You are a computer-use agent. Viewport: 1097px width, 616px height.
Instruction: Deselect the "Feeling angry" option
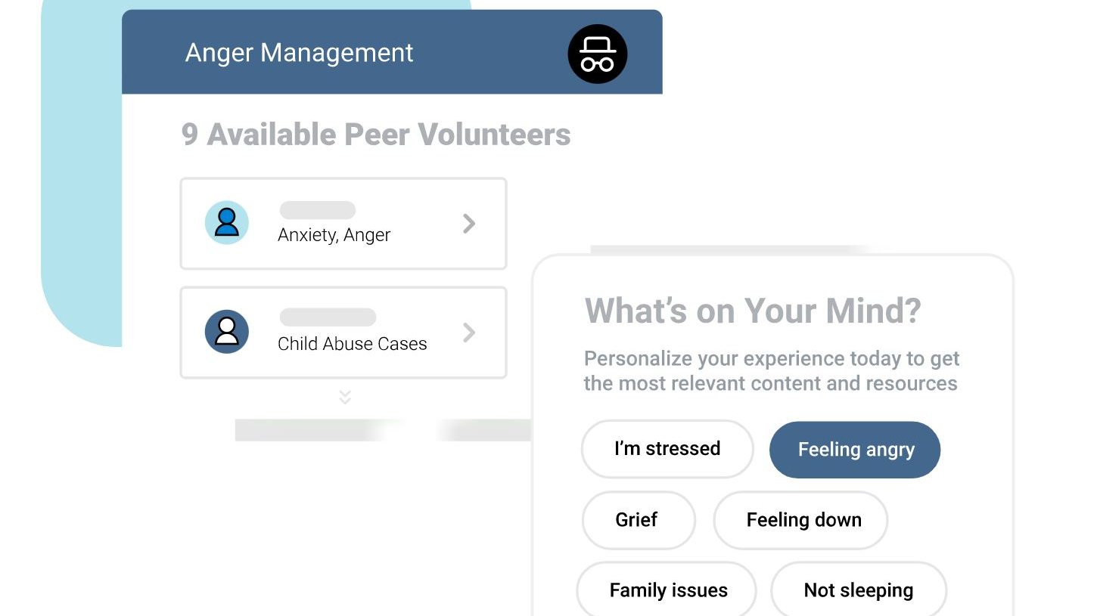[855, 450]
